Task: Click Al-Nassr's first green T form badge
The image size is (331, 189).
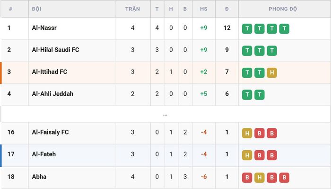Action: (x=247, y=29)
